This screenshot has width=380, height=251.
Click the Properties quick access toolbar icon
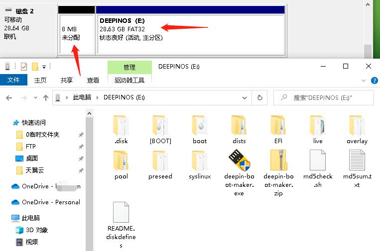tap(24, 66)
